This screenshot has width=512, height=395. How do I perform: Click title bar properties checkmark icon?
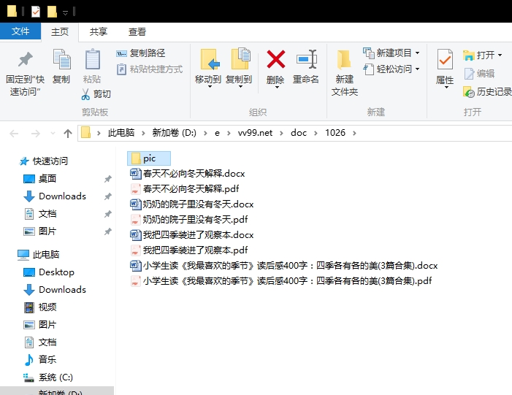click(x=36, y=12)
